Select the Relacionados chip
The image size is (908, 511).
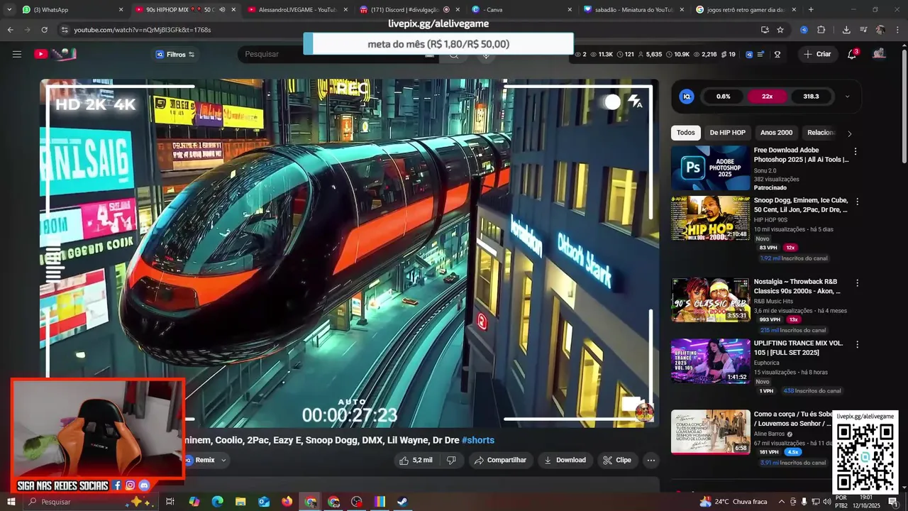(x=821, y=133)
